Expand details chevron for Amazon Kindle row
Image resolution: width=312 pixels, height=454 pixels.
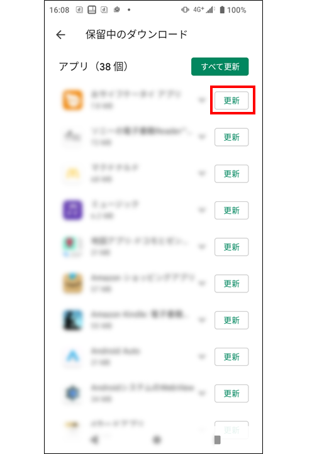coord(202,320)
